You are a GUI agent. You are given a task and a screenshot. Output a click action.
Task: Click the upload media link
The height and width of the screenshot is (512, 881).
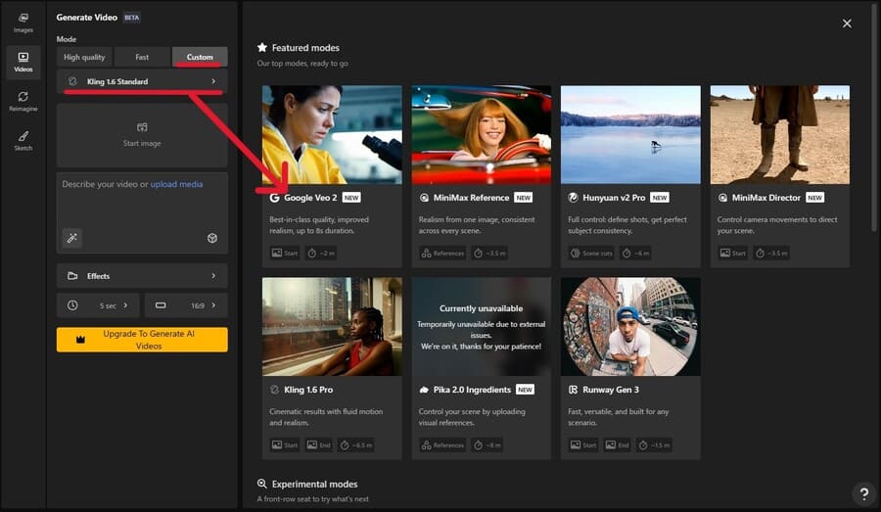(x=176, y=184)
